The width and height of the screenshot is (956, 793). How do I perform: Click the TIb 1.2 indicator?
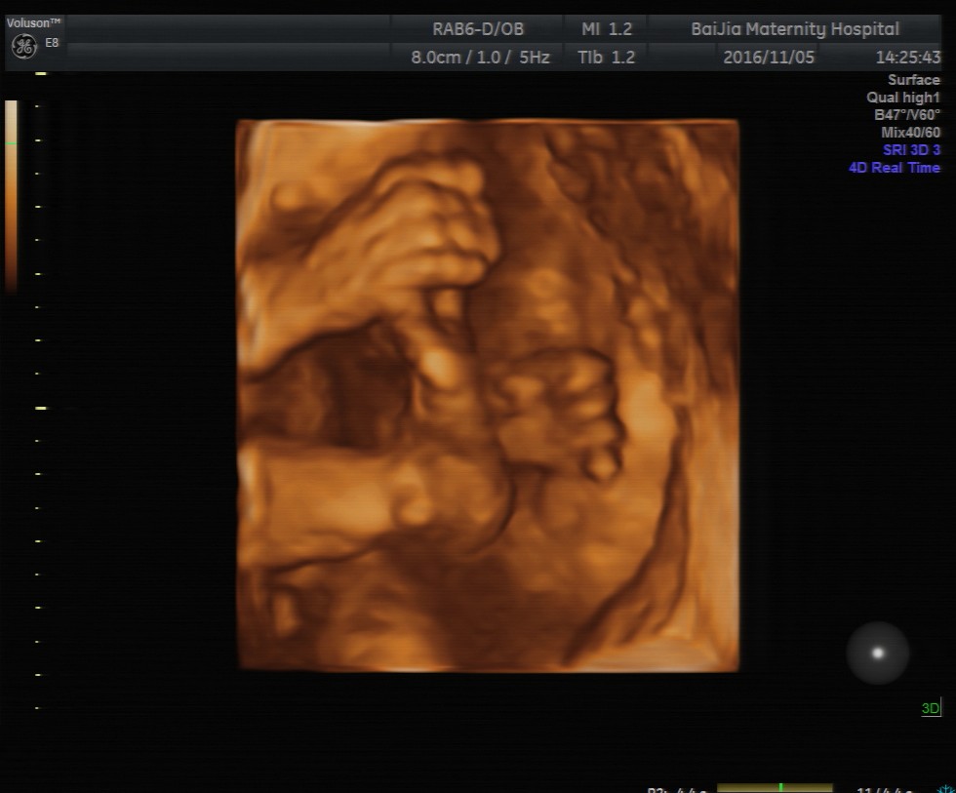[x=606, y=58]
